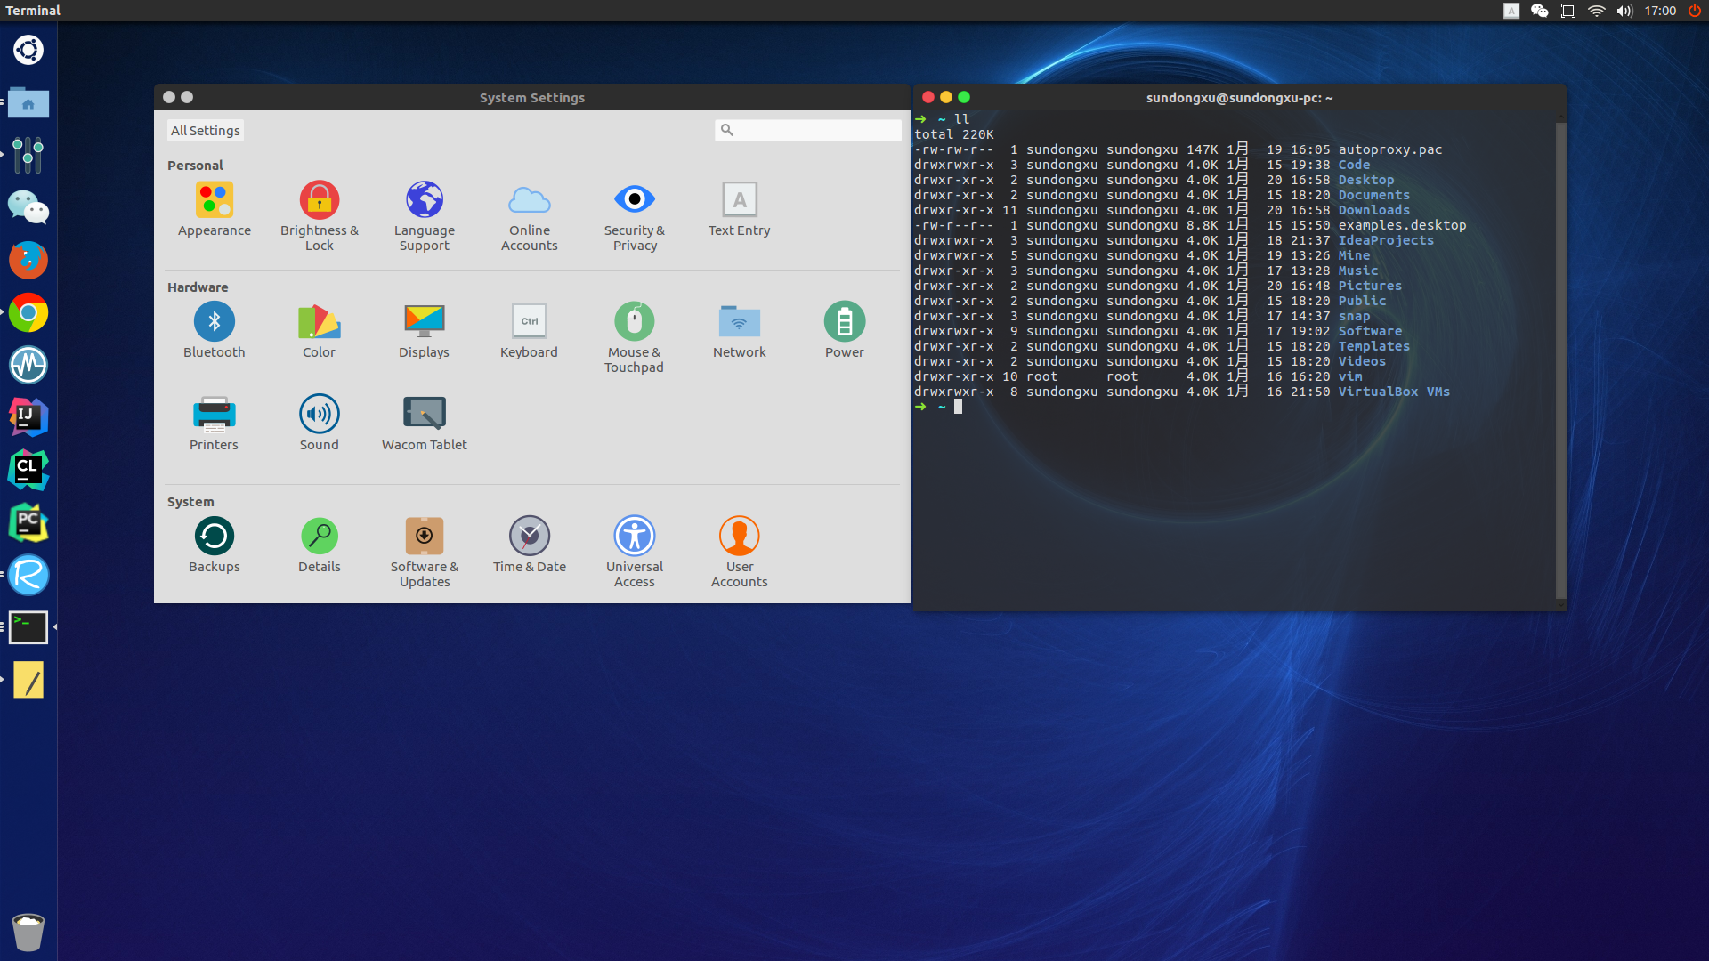Open Universal Access settings
The width and height of the screenshot is (1709, 961).
pos(634,537)
